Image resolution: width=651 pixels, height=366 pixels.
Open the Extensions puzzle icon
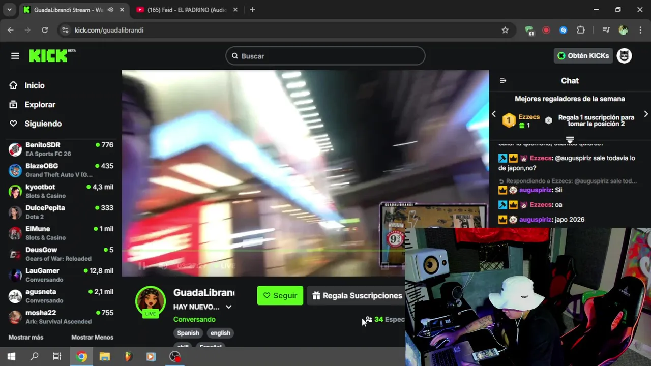point(581,30)
